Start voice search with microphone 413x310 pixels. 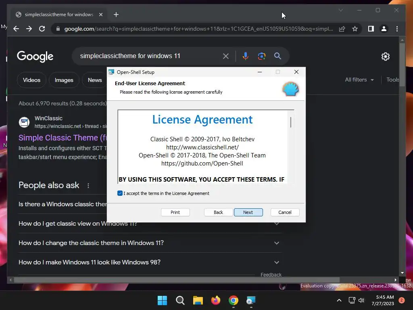coord(245,56)
